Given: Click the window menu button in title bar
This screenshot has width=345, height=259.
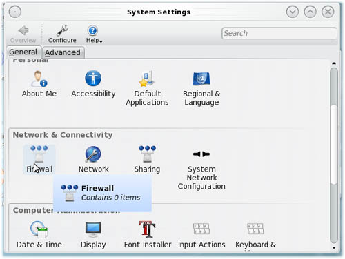Looking at the screenshot, I should click(15, 12).
